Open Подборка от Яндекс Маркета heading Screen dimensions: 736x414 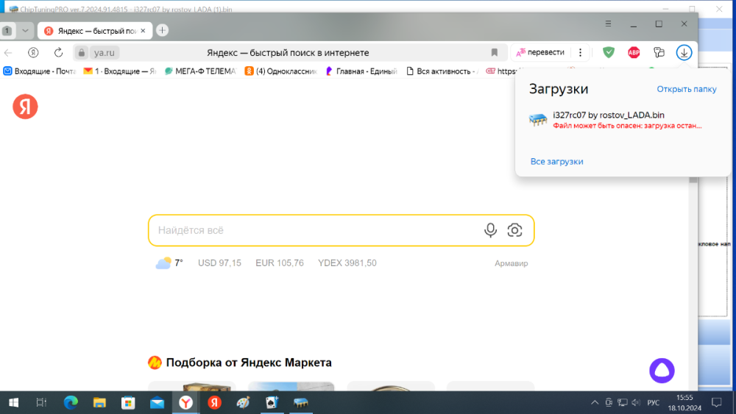point(249,363)
